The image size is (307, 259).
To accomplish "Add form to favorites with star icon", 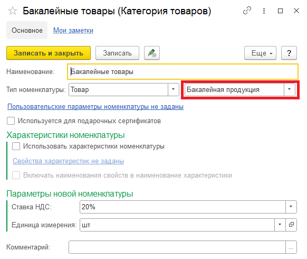I will pyautogui.click(x=13, y=11).
